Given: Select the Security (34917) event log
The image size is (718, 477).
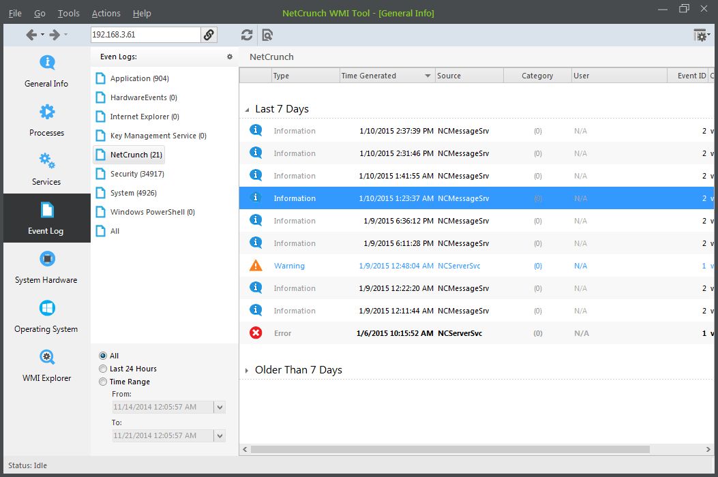Looking at the screenshot, I should coord(135,174).
